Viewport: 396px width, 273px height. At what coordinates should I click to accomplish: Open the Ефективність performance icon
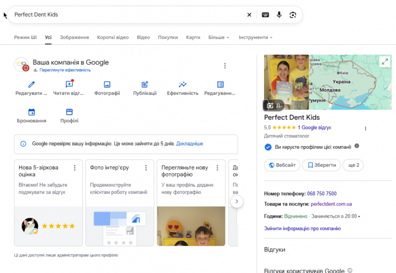pos(183,84)
